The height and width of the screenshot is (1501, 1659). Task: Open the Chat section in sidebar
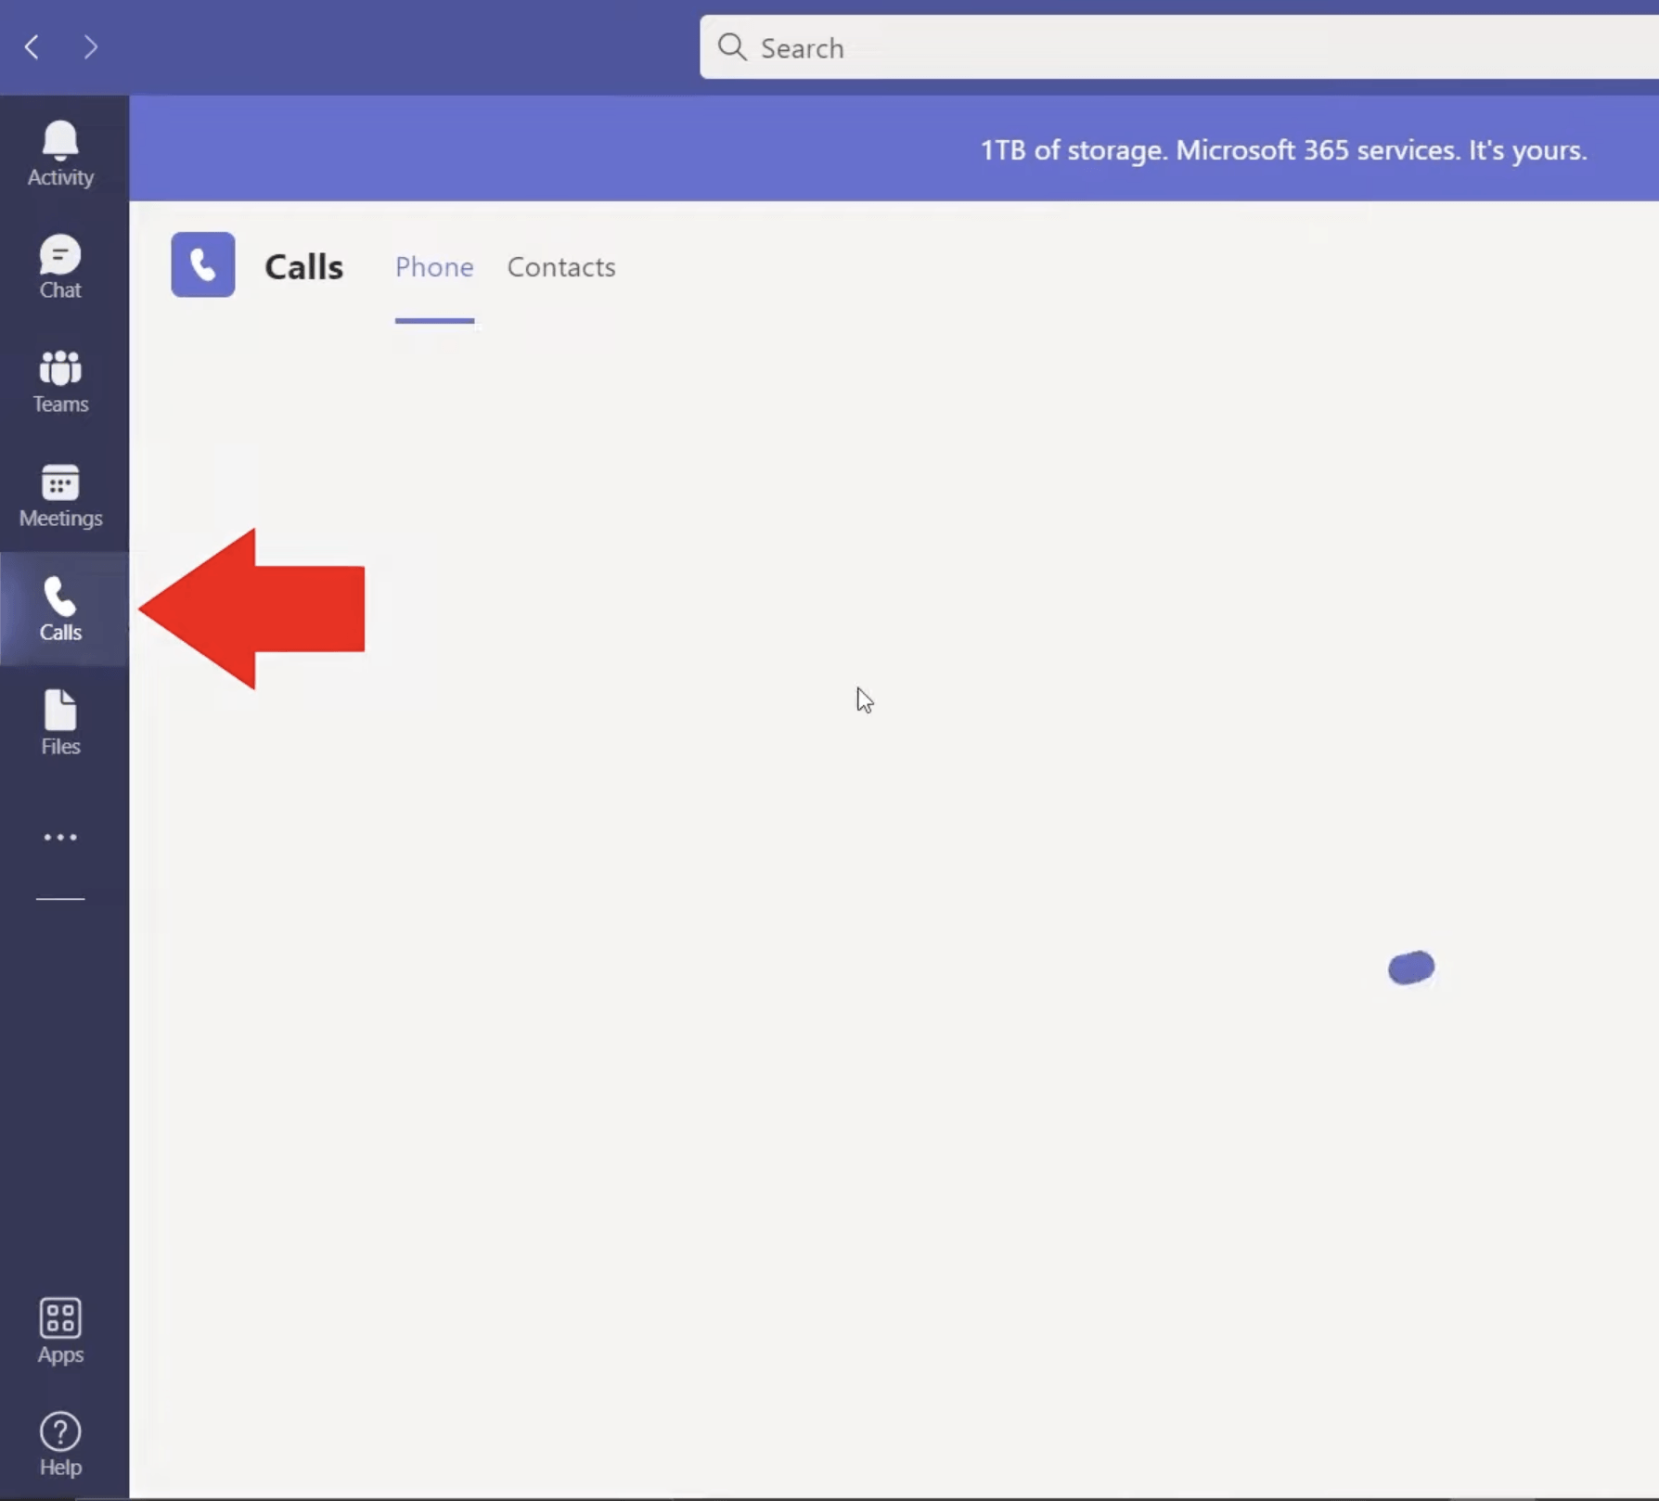(60, 267)
